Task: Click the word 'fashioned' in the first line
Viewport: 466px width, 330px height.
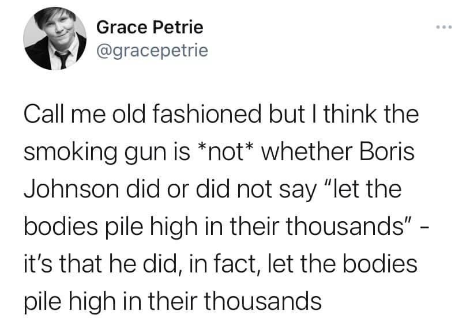Action: coord(207,114)
